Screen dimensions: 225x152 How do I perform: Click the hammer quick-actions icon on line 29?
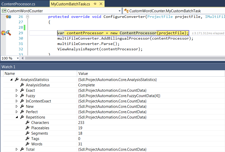8,33
